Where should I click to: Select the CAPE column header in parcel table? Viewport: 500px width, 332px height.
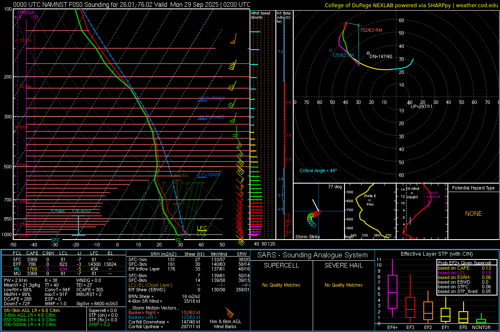[32, 253]
